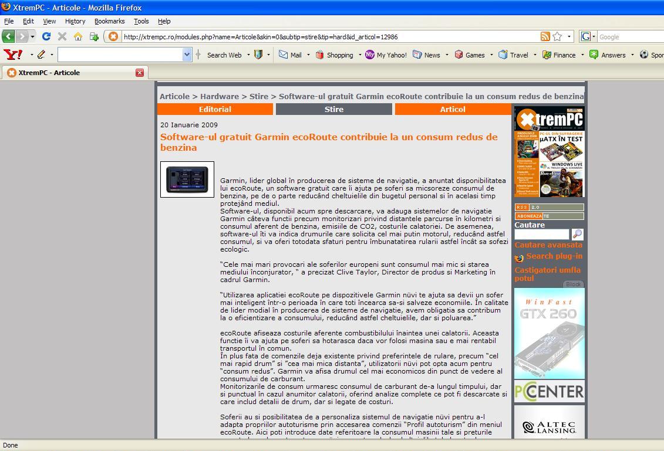Click the new tab toolbar icon
Image resolution: width=664 pixels, height=451 pixels.
tap(94, 36)
